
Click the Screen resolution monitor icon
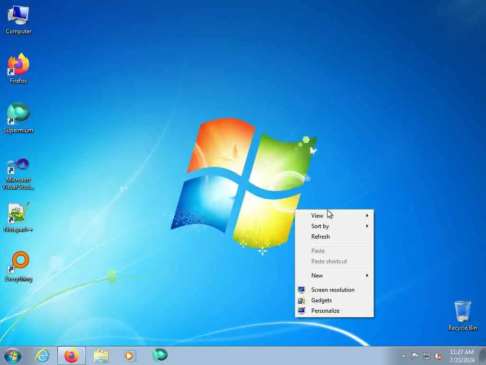(x=301, y=290)
